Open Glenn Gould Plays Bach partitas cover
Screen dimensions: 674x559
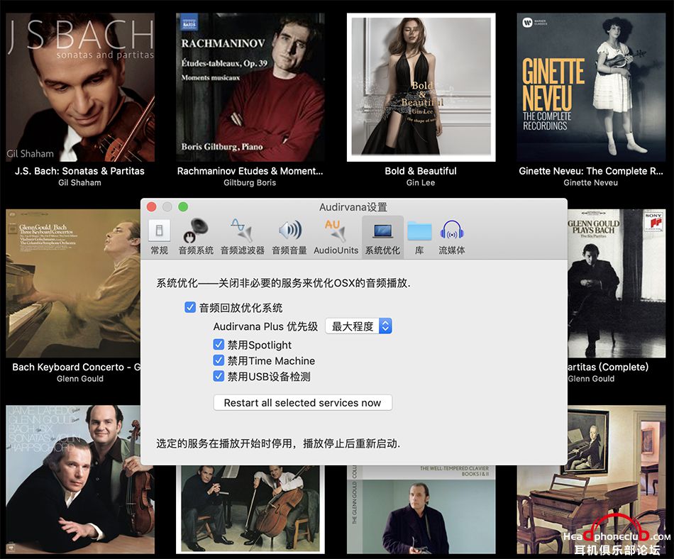coord(617,284)
